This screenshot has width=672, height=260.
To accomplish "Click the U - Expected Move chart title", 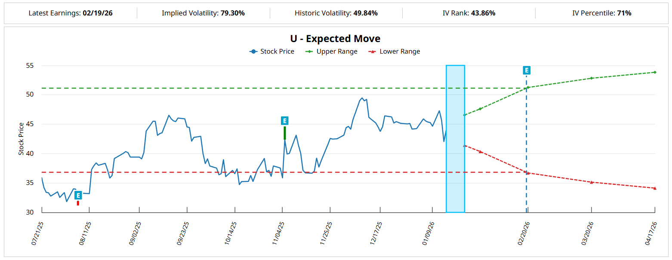I will (335, 39).
